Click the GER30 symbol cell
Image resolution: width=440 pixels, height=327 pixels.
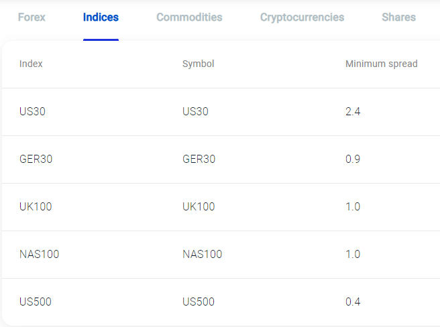(x=199, y=159)
